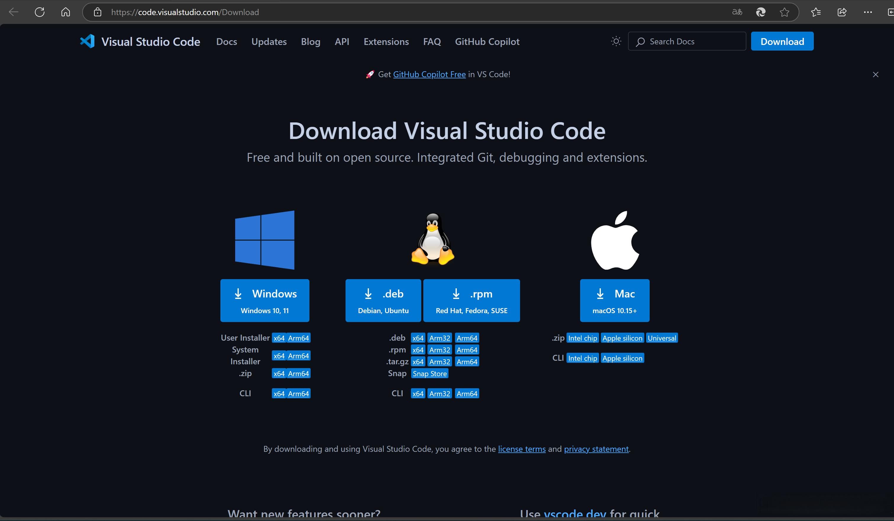Open the privacy statement link
Image resolution: width=894 pixels, height=521 pixels.
[x=596, y=449]
